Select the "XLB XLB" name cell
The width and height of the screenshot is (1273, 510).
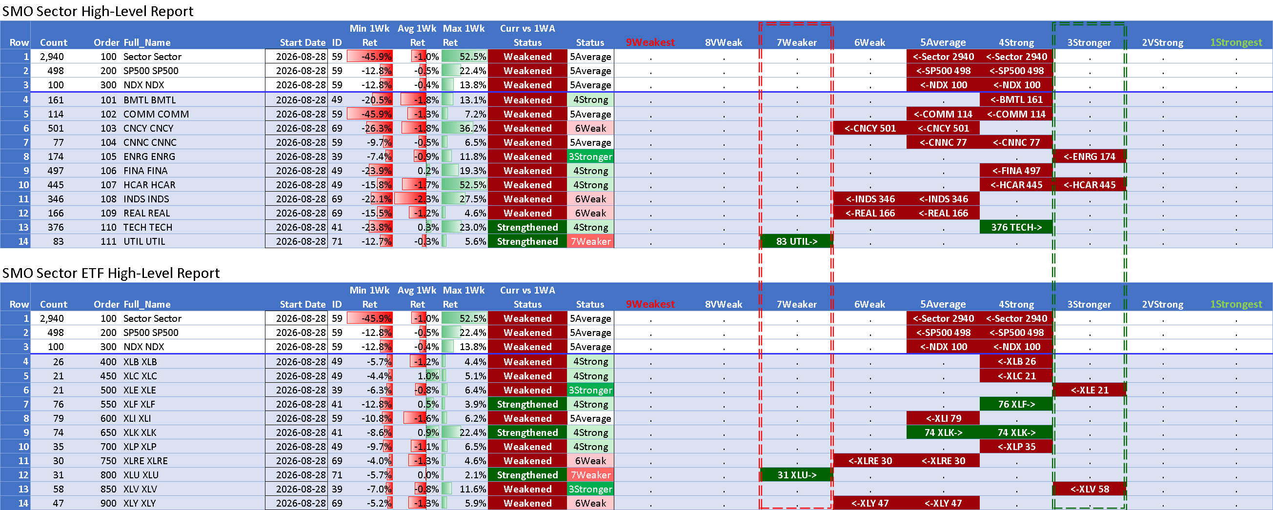[140, 362]
